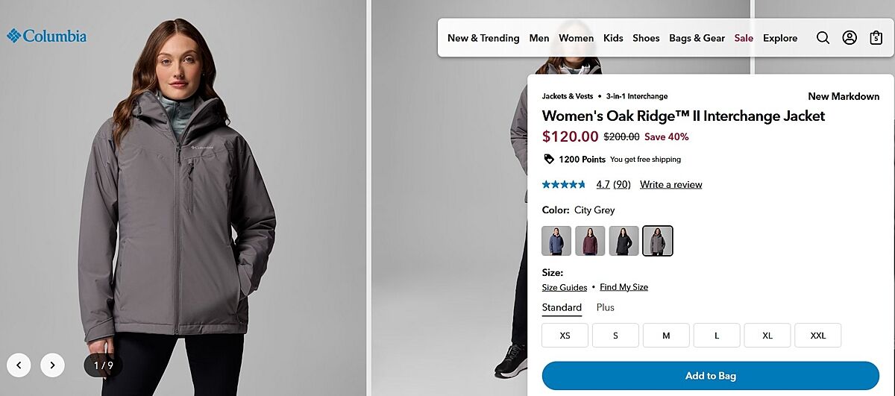The width and height of the screenshot is (895, 396).
Task: Open the Women navigation menu
Action: point(576,38)
